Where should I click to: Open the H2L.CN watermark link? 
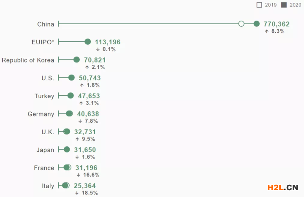(283, 187)
